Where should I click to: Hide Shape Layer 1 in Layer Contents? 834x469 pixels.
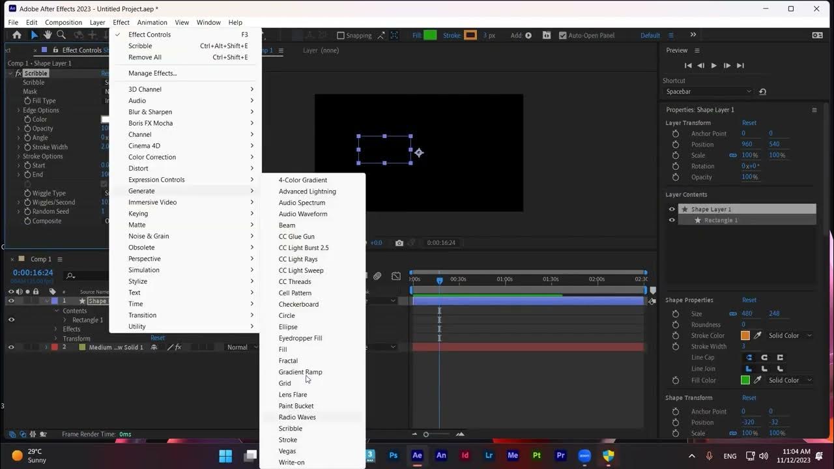(672, 209)
